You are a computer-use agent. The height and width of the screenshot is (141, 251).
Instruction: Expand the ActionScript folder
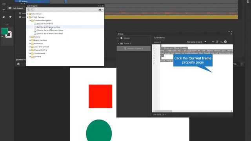27,14
